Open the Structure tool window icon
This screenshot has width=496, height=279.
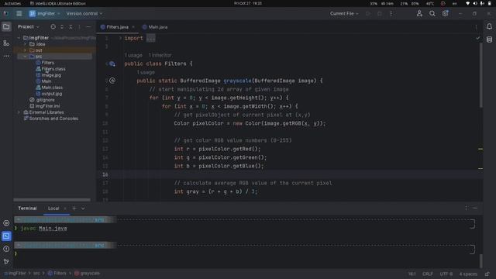tap(6, 43)
